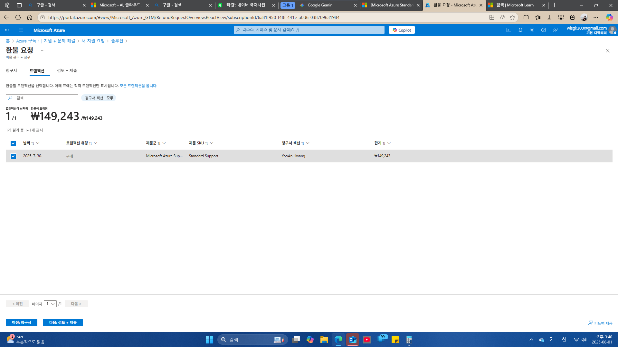Toggle the select-all checkbox in table header
Image resolution: width=618 pixels, height=347 pixels.
[13, 143]
